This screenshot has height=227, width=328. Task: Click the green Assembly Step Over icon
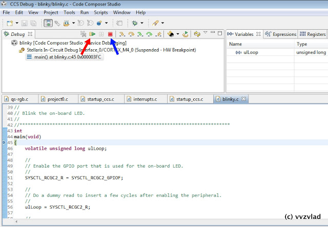pyautogui.click(x=149, y=34)
